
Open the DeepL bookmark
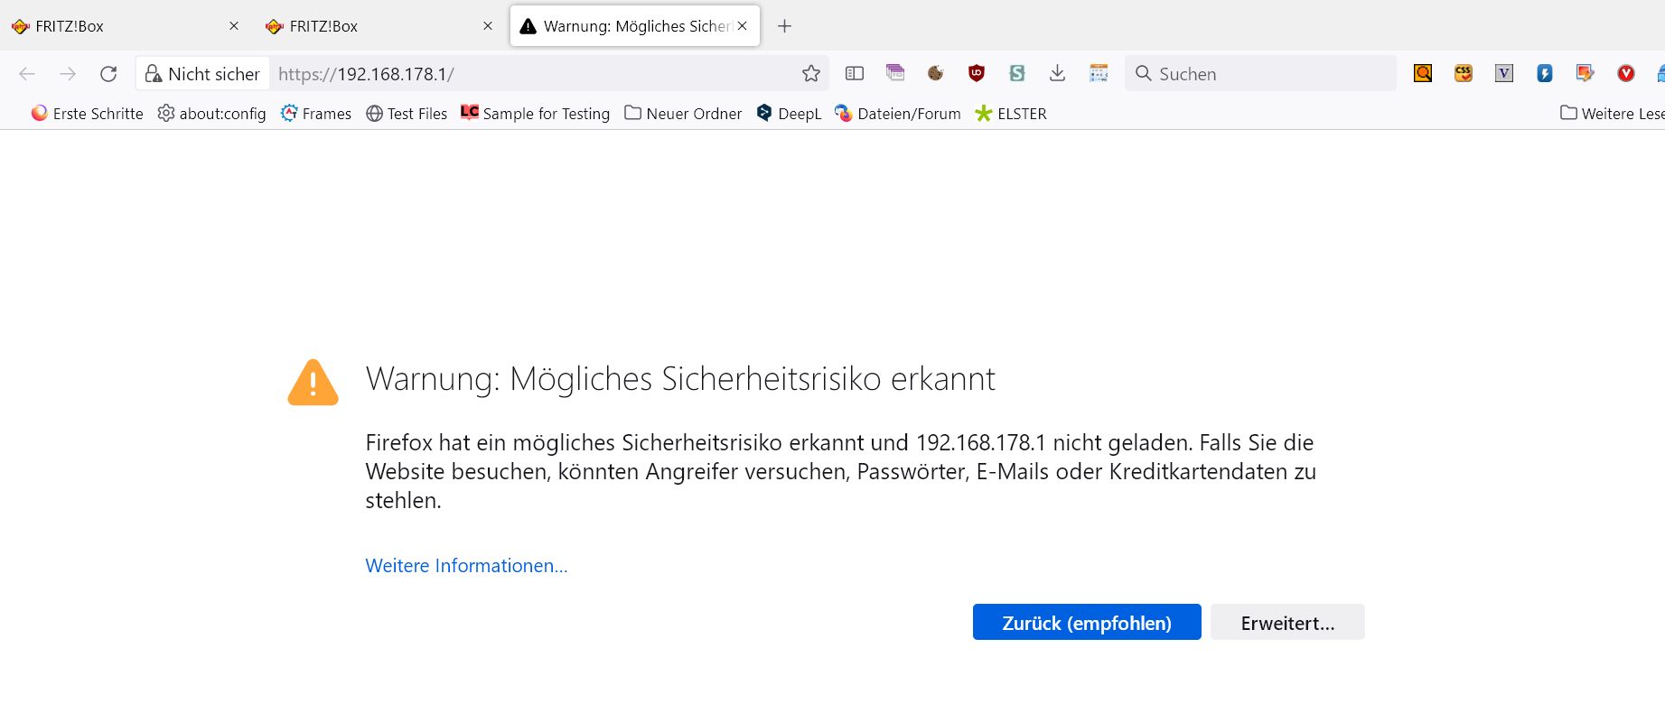click(x=789, y=114)
